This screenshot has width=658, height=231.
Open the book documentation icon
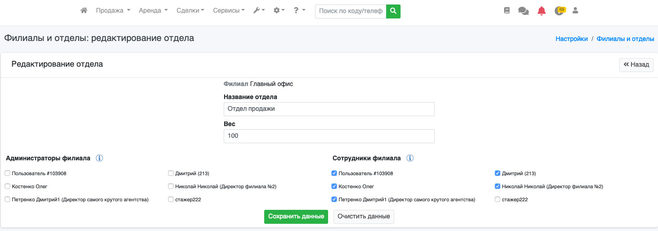click(x=507, y=11)
